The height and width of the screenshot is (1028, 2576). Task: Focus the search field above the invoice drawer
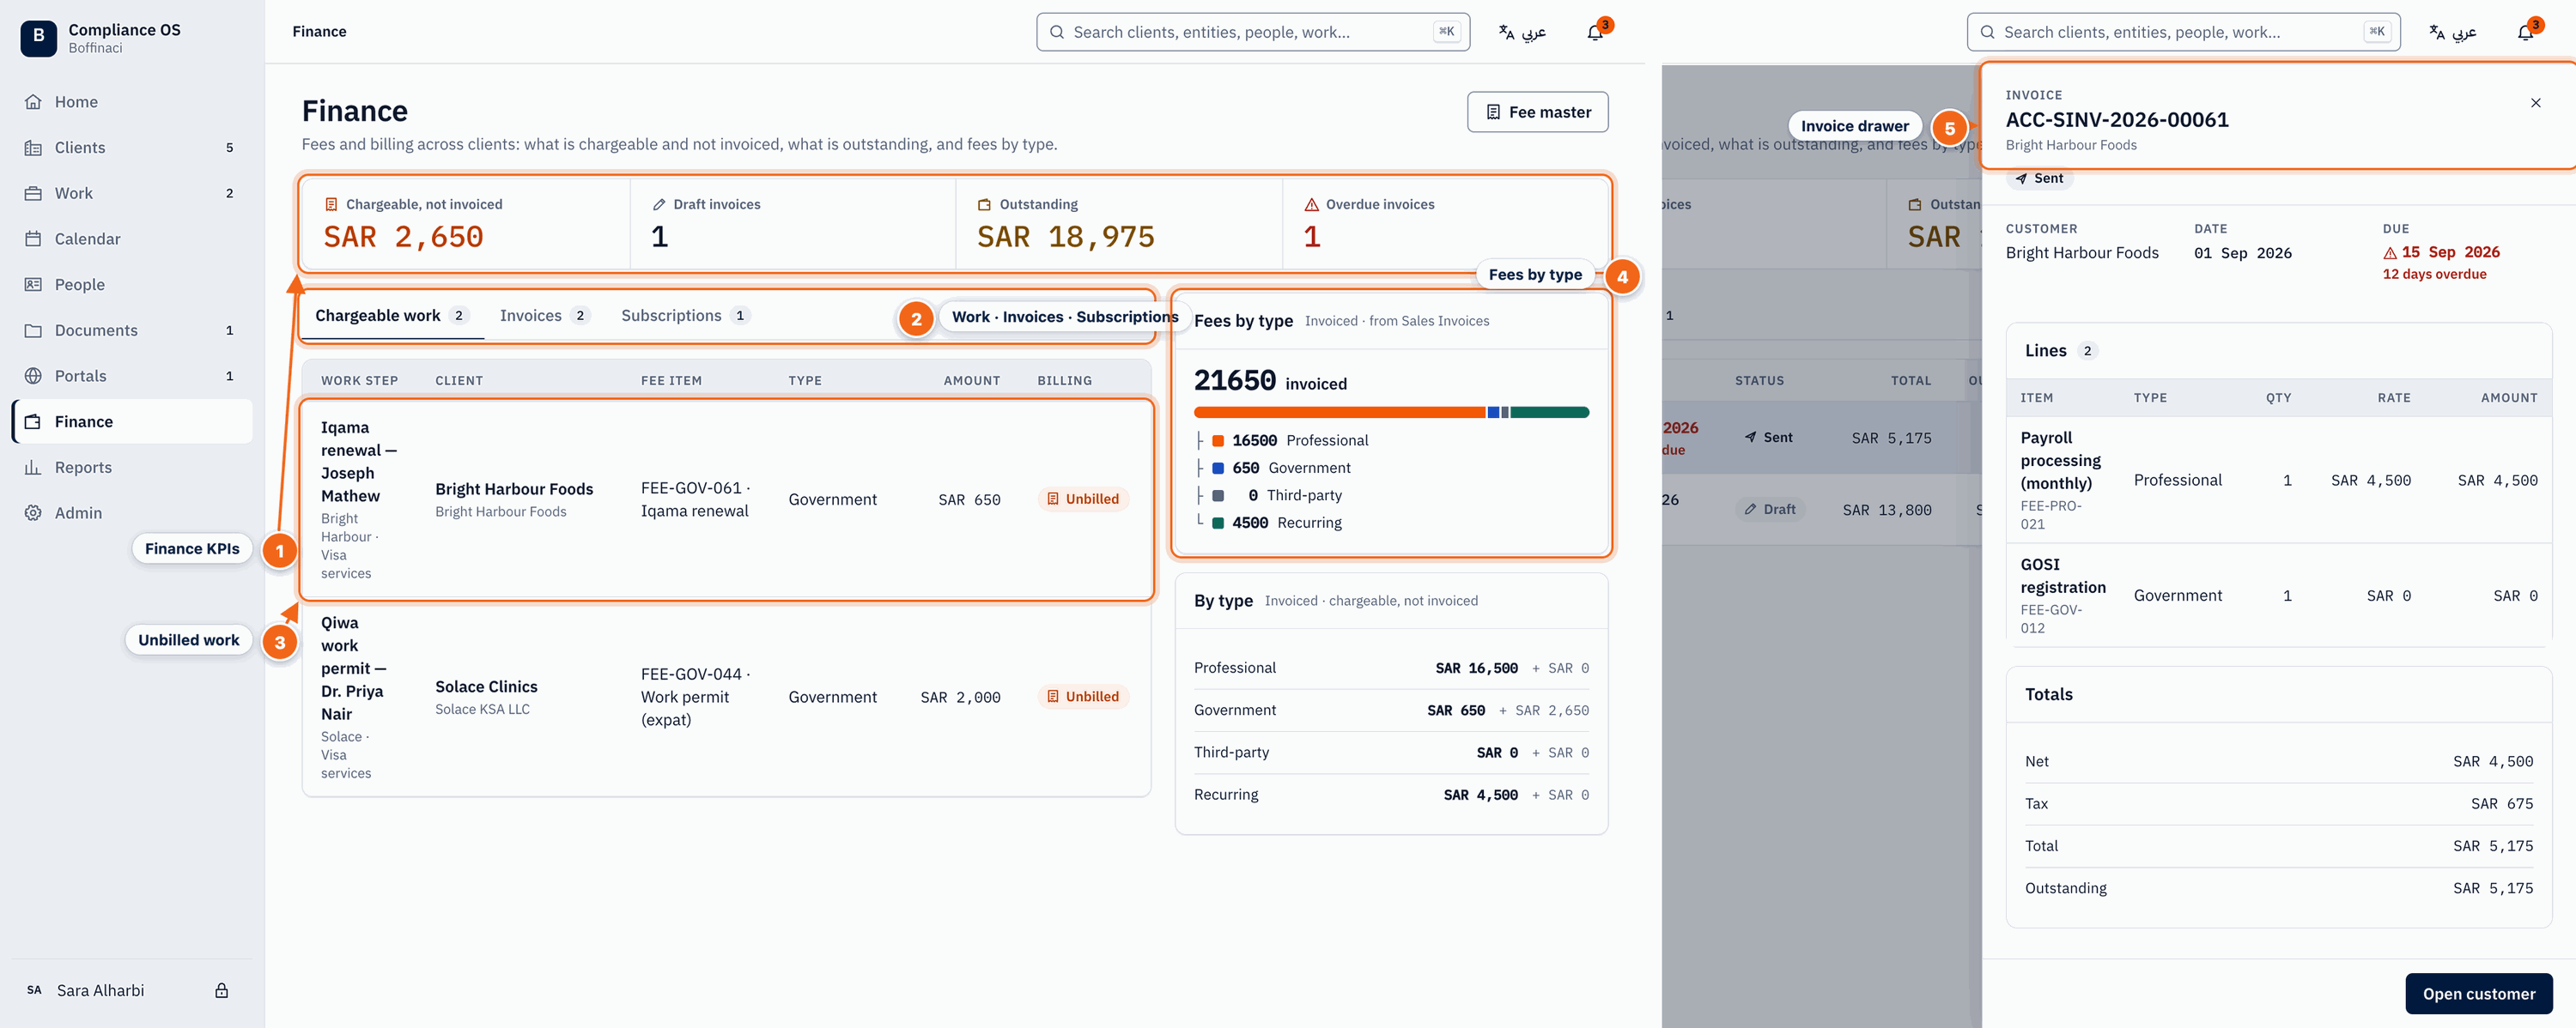point(2182,32)
